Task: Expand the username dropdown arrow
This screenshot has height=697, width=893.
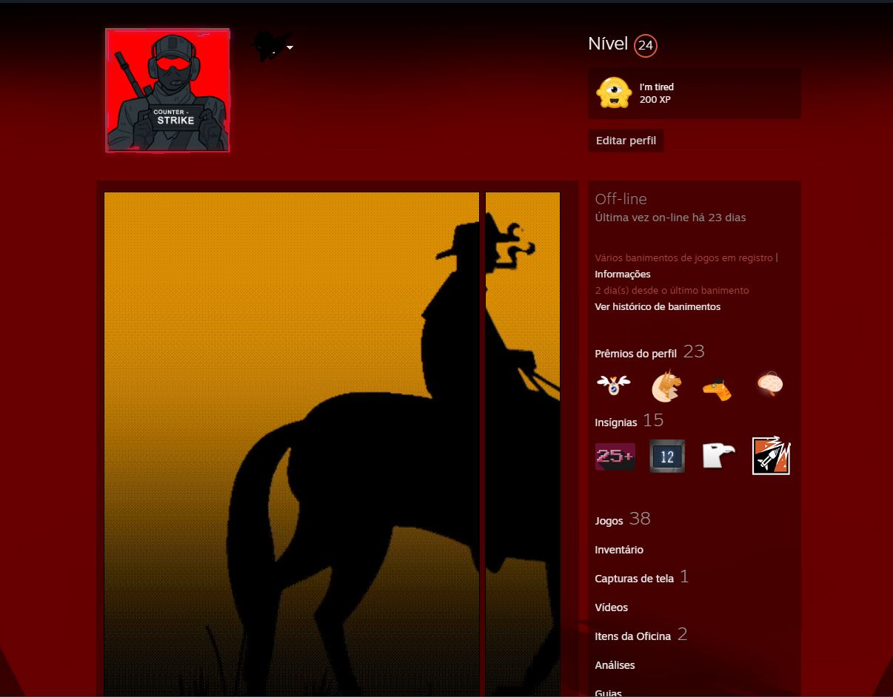Action: tap(290, 47)
